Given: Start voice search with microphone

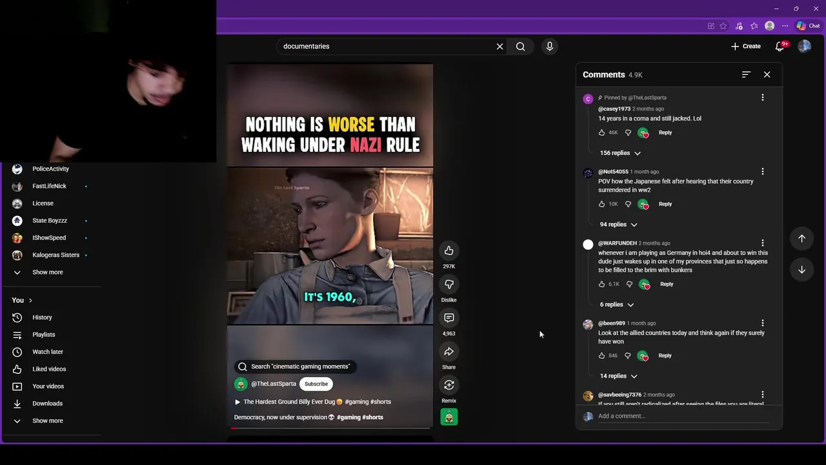Looking at the screenshot, I should point(550,46).
